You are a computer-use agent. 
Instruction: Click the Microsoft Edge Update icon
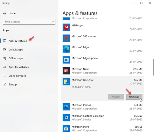pyautogui.click(x=66, y=60)
